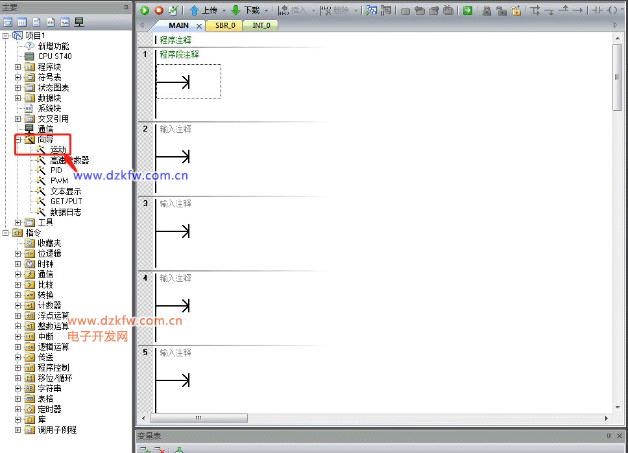Image resolution: width=628 pixels, height=453 pixels.
Task: Toggle auto-hide pin of 变量表 panel
Action: point(609,436)
